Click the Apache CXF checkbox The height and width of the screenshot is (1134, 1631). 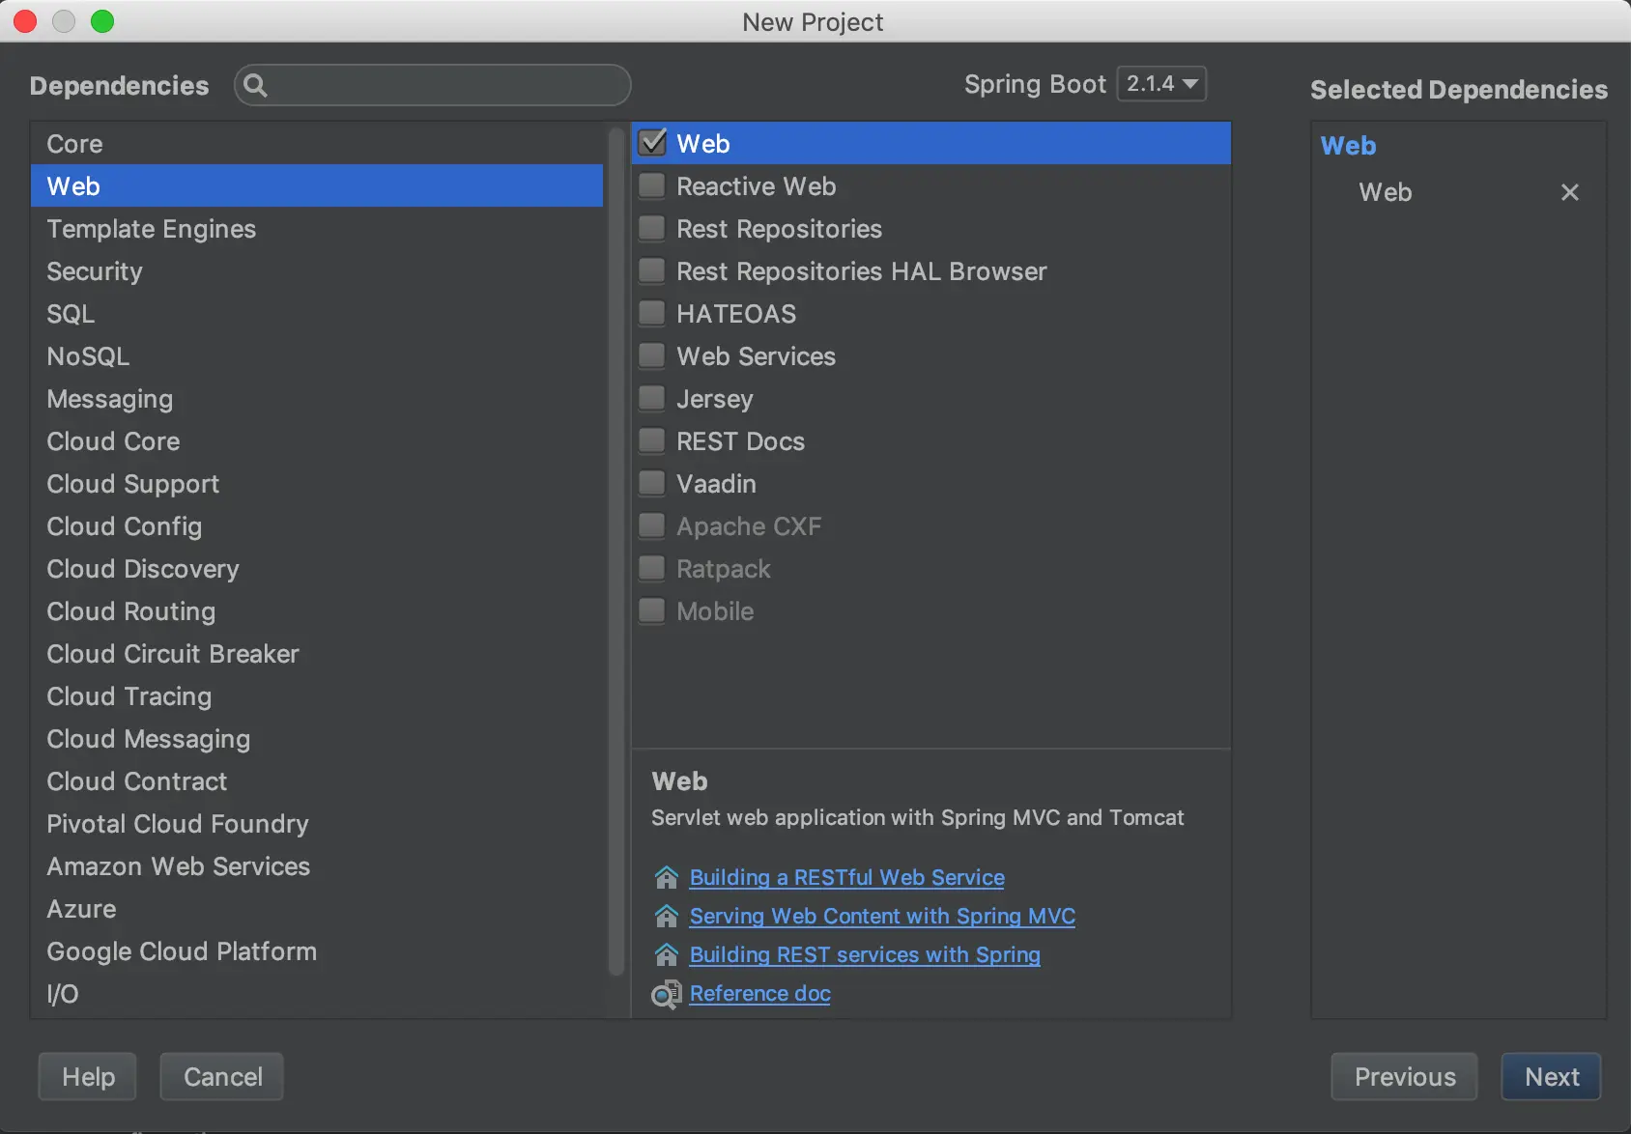point(652,525)
